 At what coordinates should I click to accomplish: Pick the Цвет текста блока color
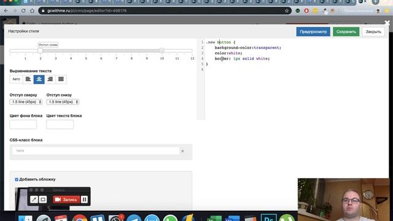[60, 124]
